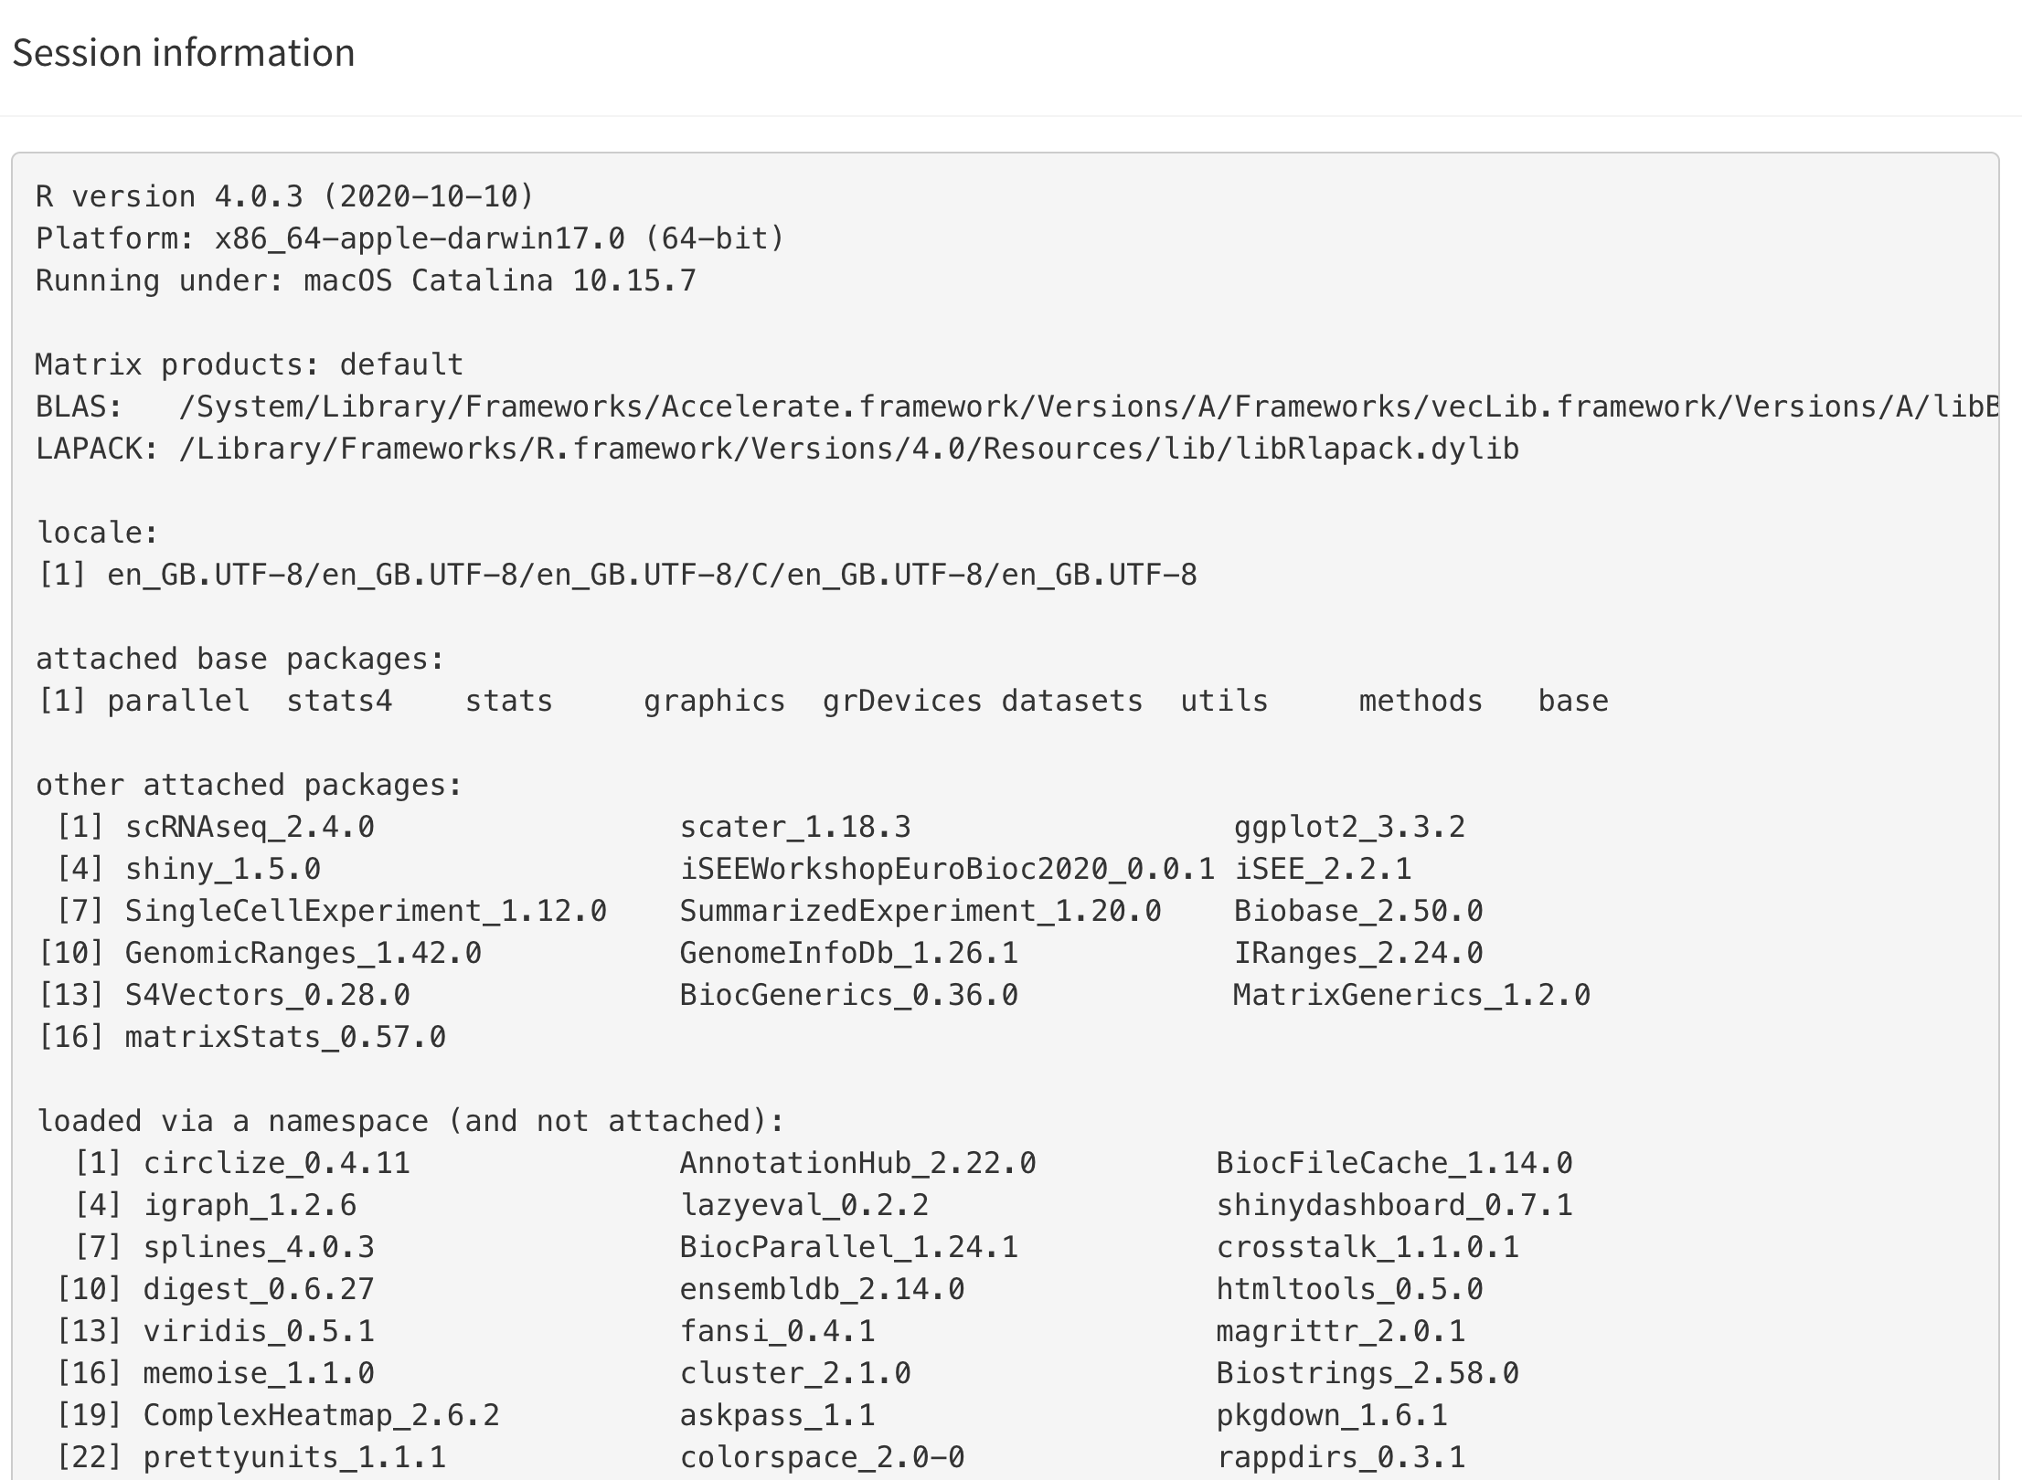Click the attached base packages label
This screenshot has width=2022, height=1480.
coord(240,659)
